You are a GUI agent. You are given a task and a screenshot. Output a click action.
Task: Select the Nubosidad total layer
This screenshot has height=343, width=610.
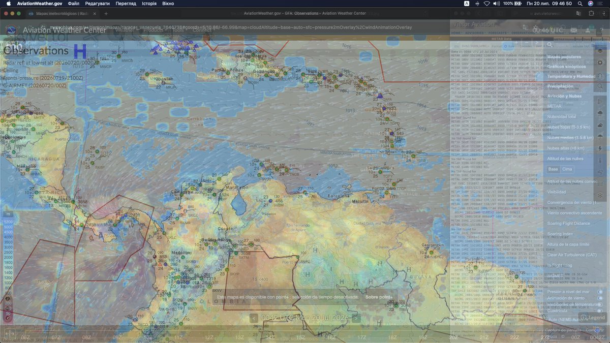click(x=561, y=117)
